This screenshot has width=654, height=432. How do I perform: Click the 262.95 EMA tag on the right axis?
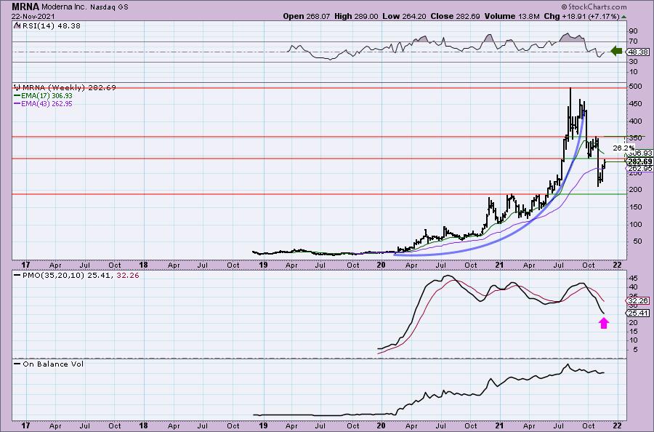tap(639, 169)
